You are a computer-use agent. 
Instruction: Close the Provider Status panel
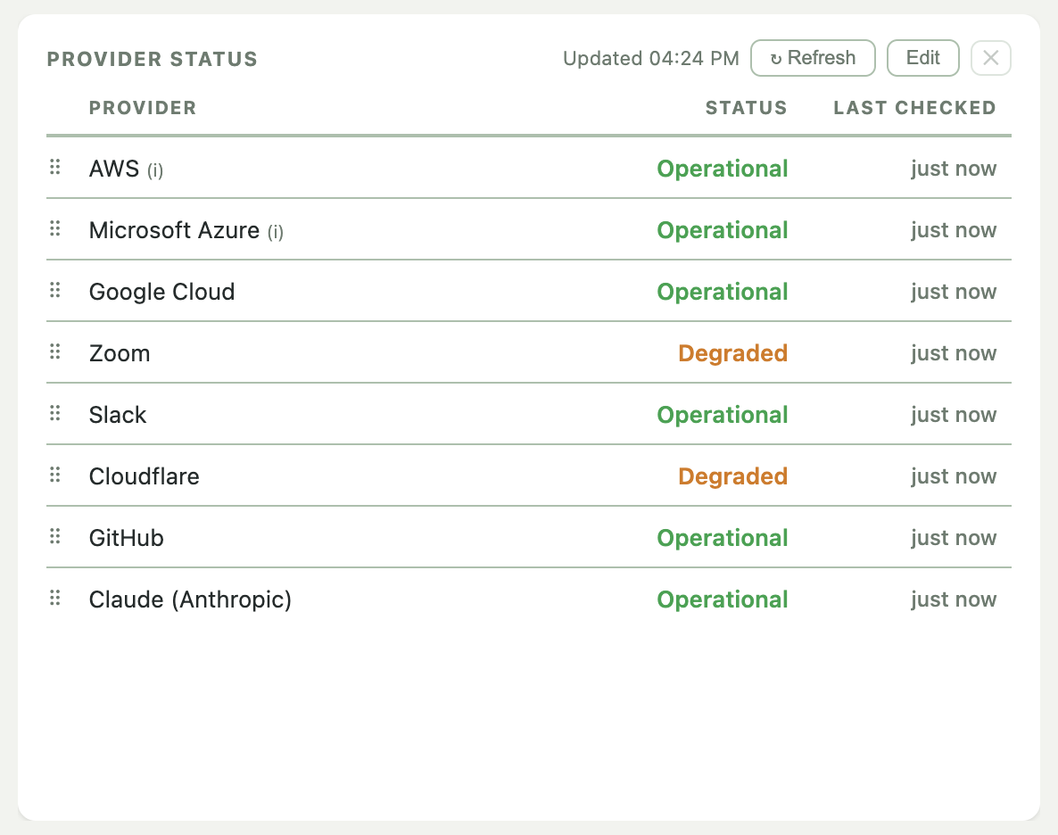[x=990, y=58]
